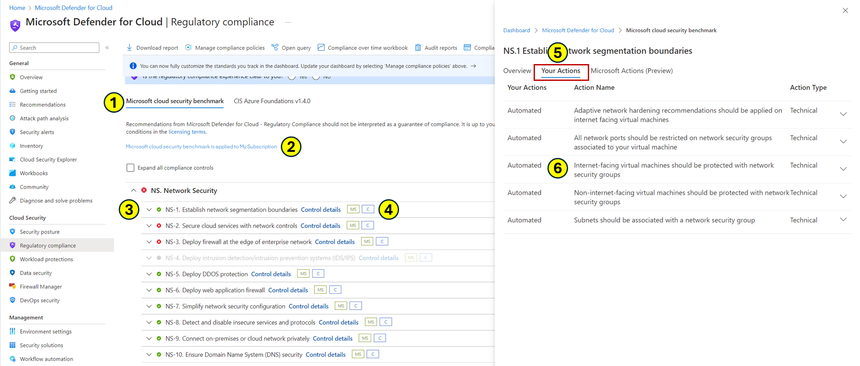Click the C badge on NS-1 row
Image resolution: width=860 pixels, height=366 pixels.
(x=368, y=209)
